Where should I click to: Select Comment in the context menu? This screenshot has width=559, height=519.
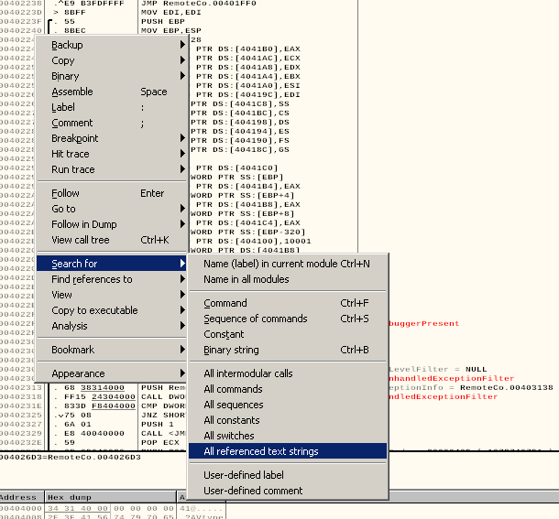pyautogui.click(x=71, y=123)
